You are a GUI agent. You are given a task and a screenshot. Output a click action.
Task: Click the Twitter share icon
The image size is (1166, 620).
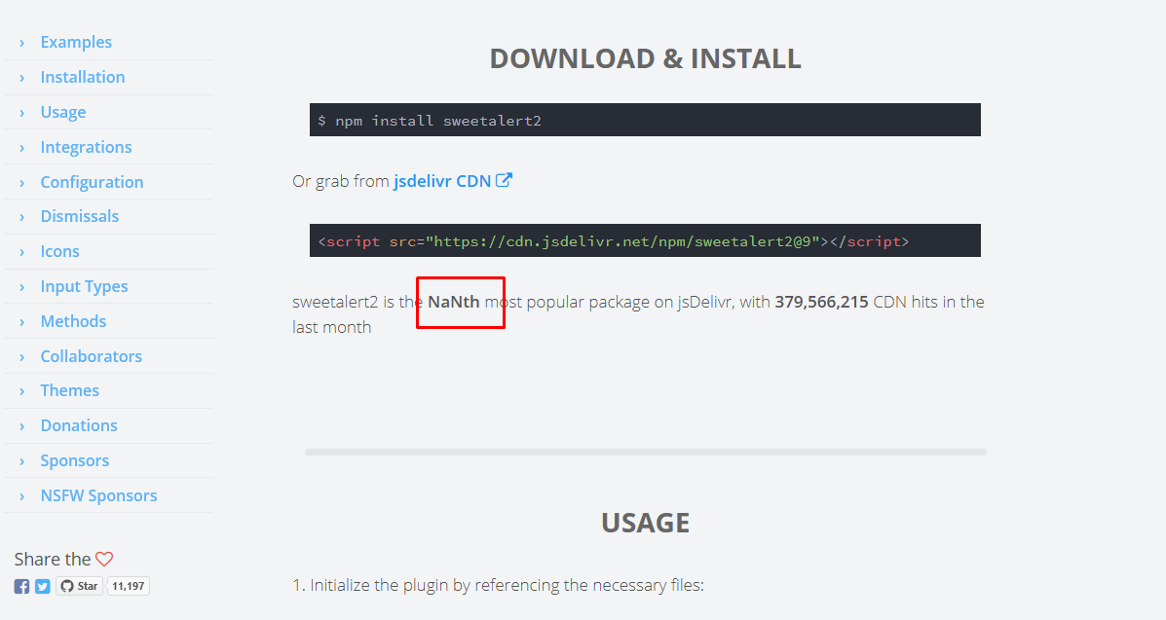(x=42, y=585)
